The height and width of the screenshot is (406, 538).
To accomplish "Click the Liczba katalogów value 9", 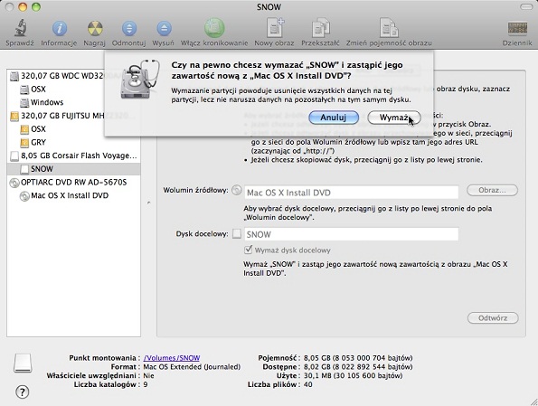I will (146, 384).
